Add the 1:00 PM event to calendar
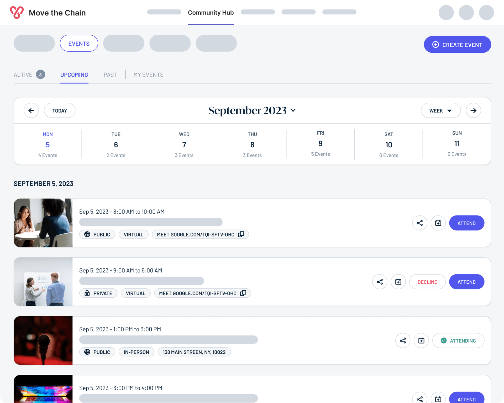 click(421, 340)
